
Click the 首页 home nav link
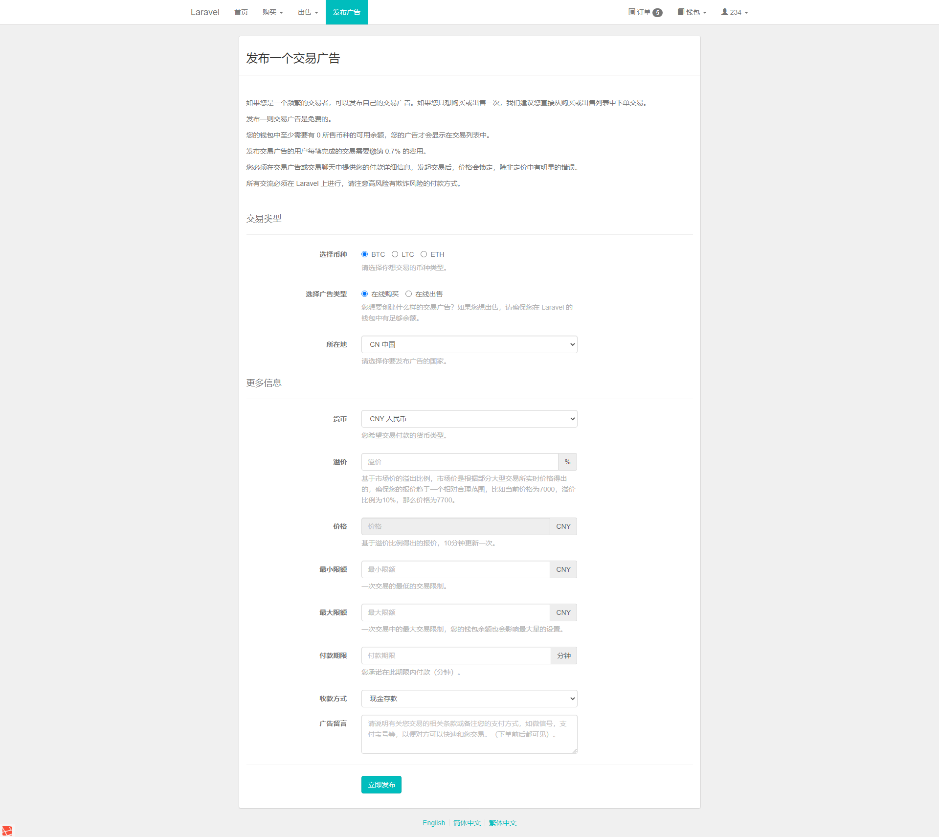coord(241,12)
